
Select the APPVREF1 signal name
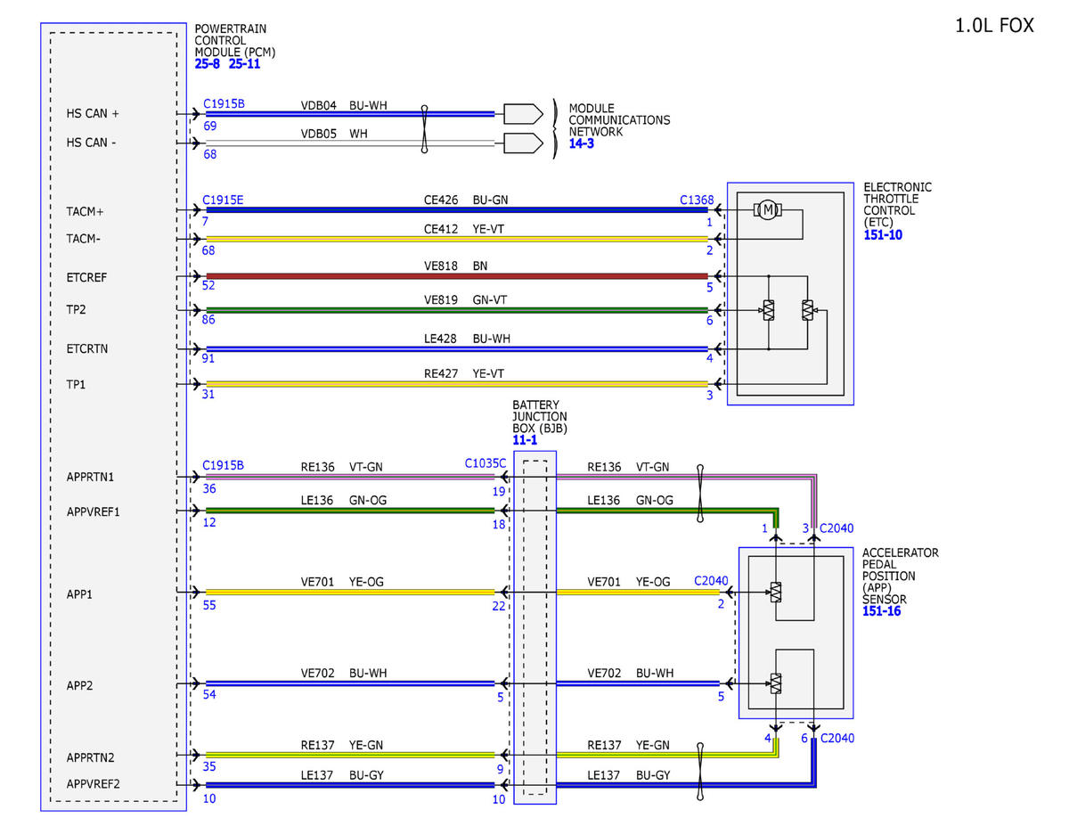tap(94, 511)
